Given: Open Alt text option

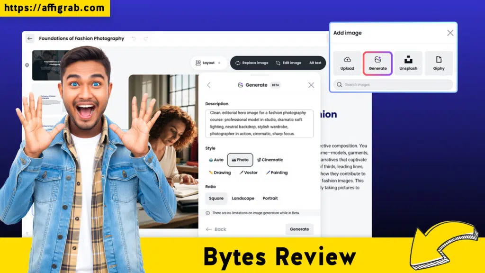Looking at the screenshot, I should pyautogui.click(x=315, y=63).
